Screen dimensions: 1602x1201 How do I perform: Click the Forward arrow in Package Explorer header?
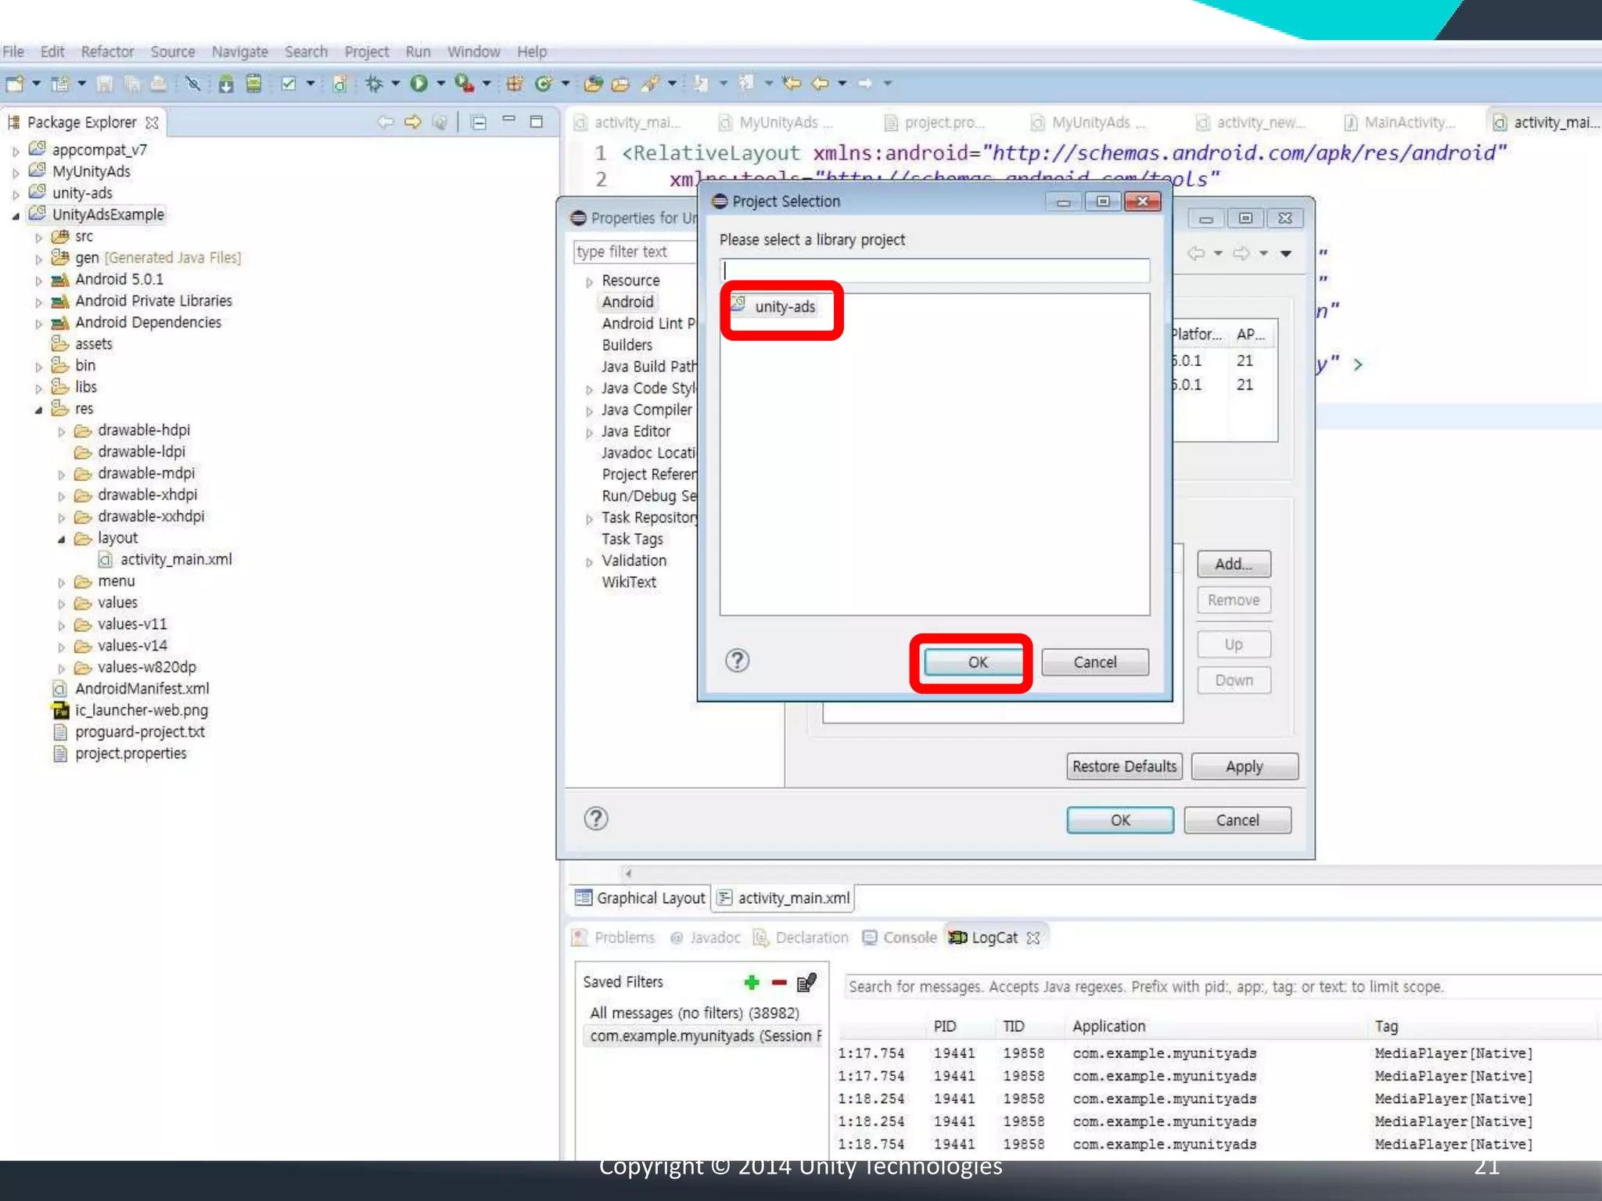[413, 121]
